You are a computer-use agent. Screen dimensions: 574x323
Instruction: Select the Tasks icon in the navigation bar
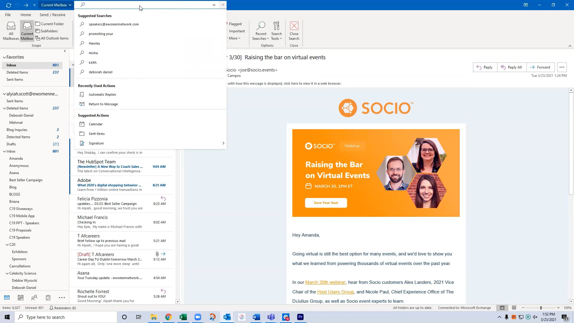[x=48, y=297]
